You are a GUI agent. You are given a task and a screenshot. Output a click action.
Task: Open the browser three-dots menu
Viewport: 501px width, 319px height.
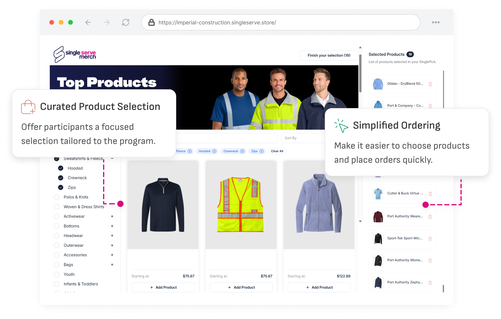click(436, 22)
